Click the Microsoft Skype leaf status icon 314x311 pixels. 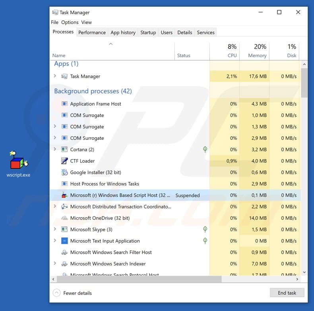point(205,229)
